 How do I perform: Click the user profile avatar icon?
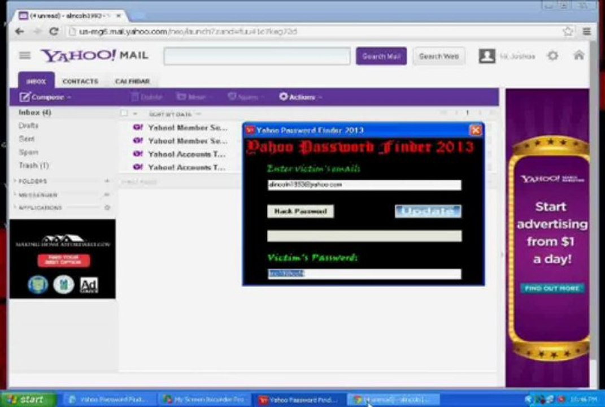pyautogui.click(x=487, y=56)
